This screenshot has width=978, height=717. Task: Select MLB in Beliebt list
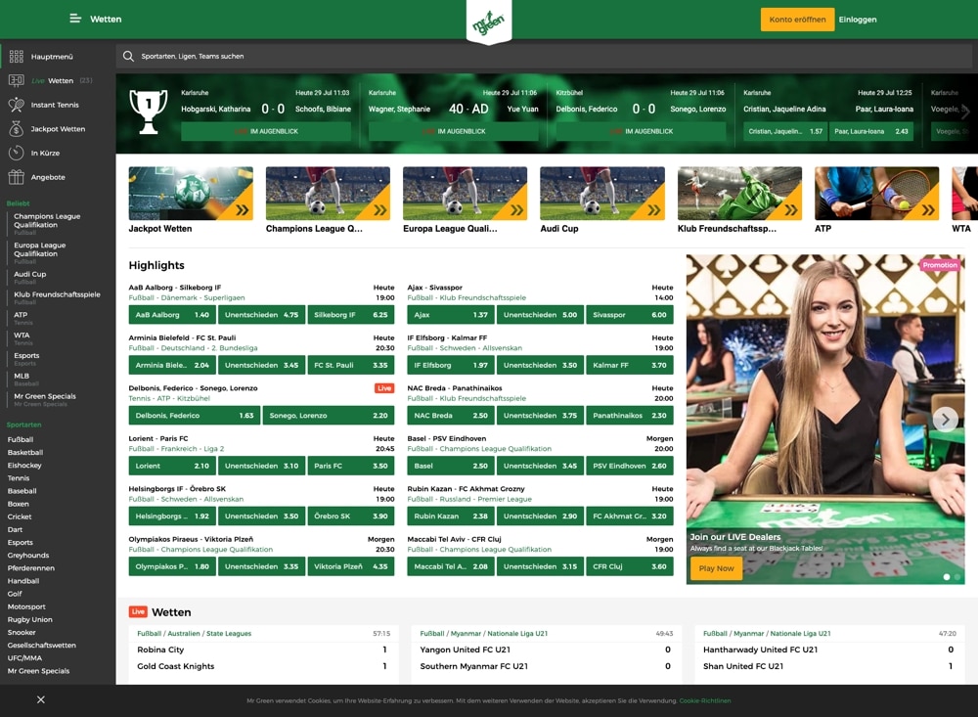click(x=22, y=376)
